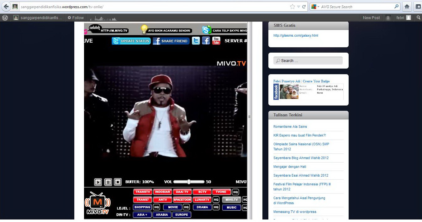422x222 pixels.
Task: Click the address bar URL
Action: click(62, 7)
